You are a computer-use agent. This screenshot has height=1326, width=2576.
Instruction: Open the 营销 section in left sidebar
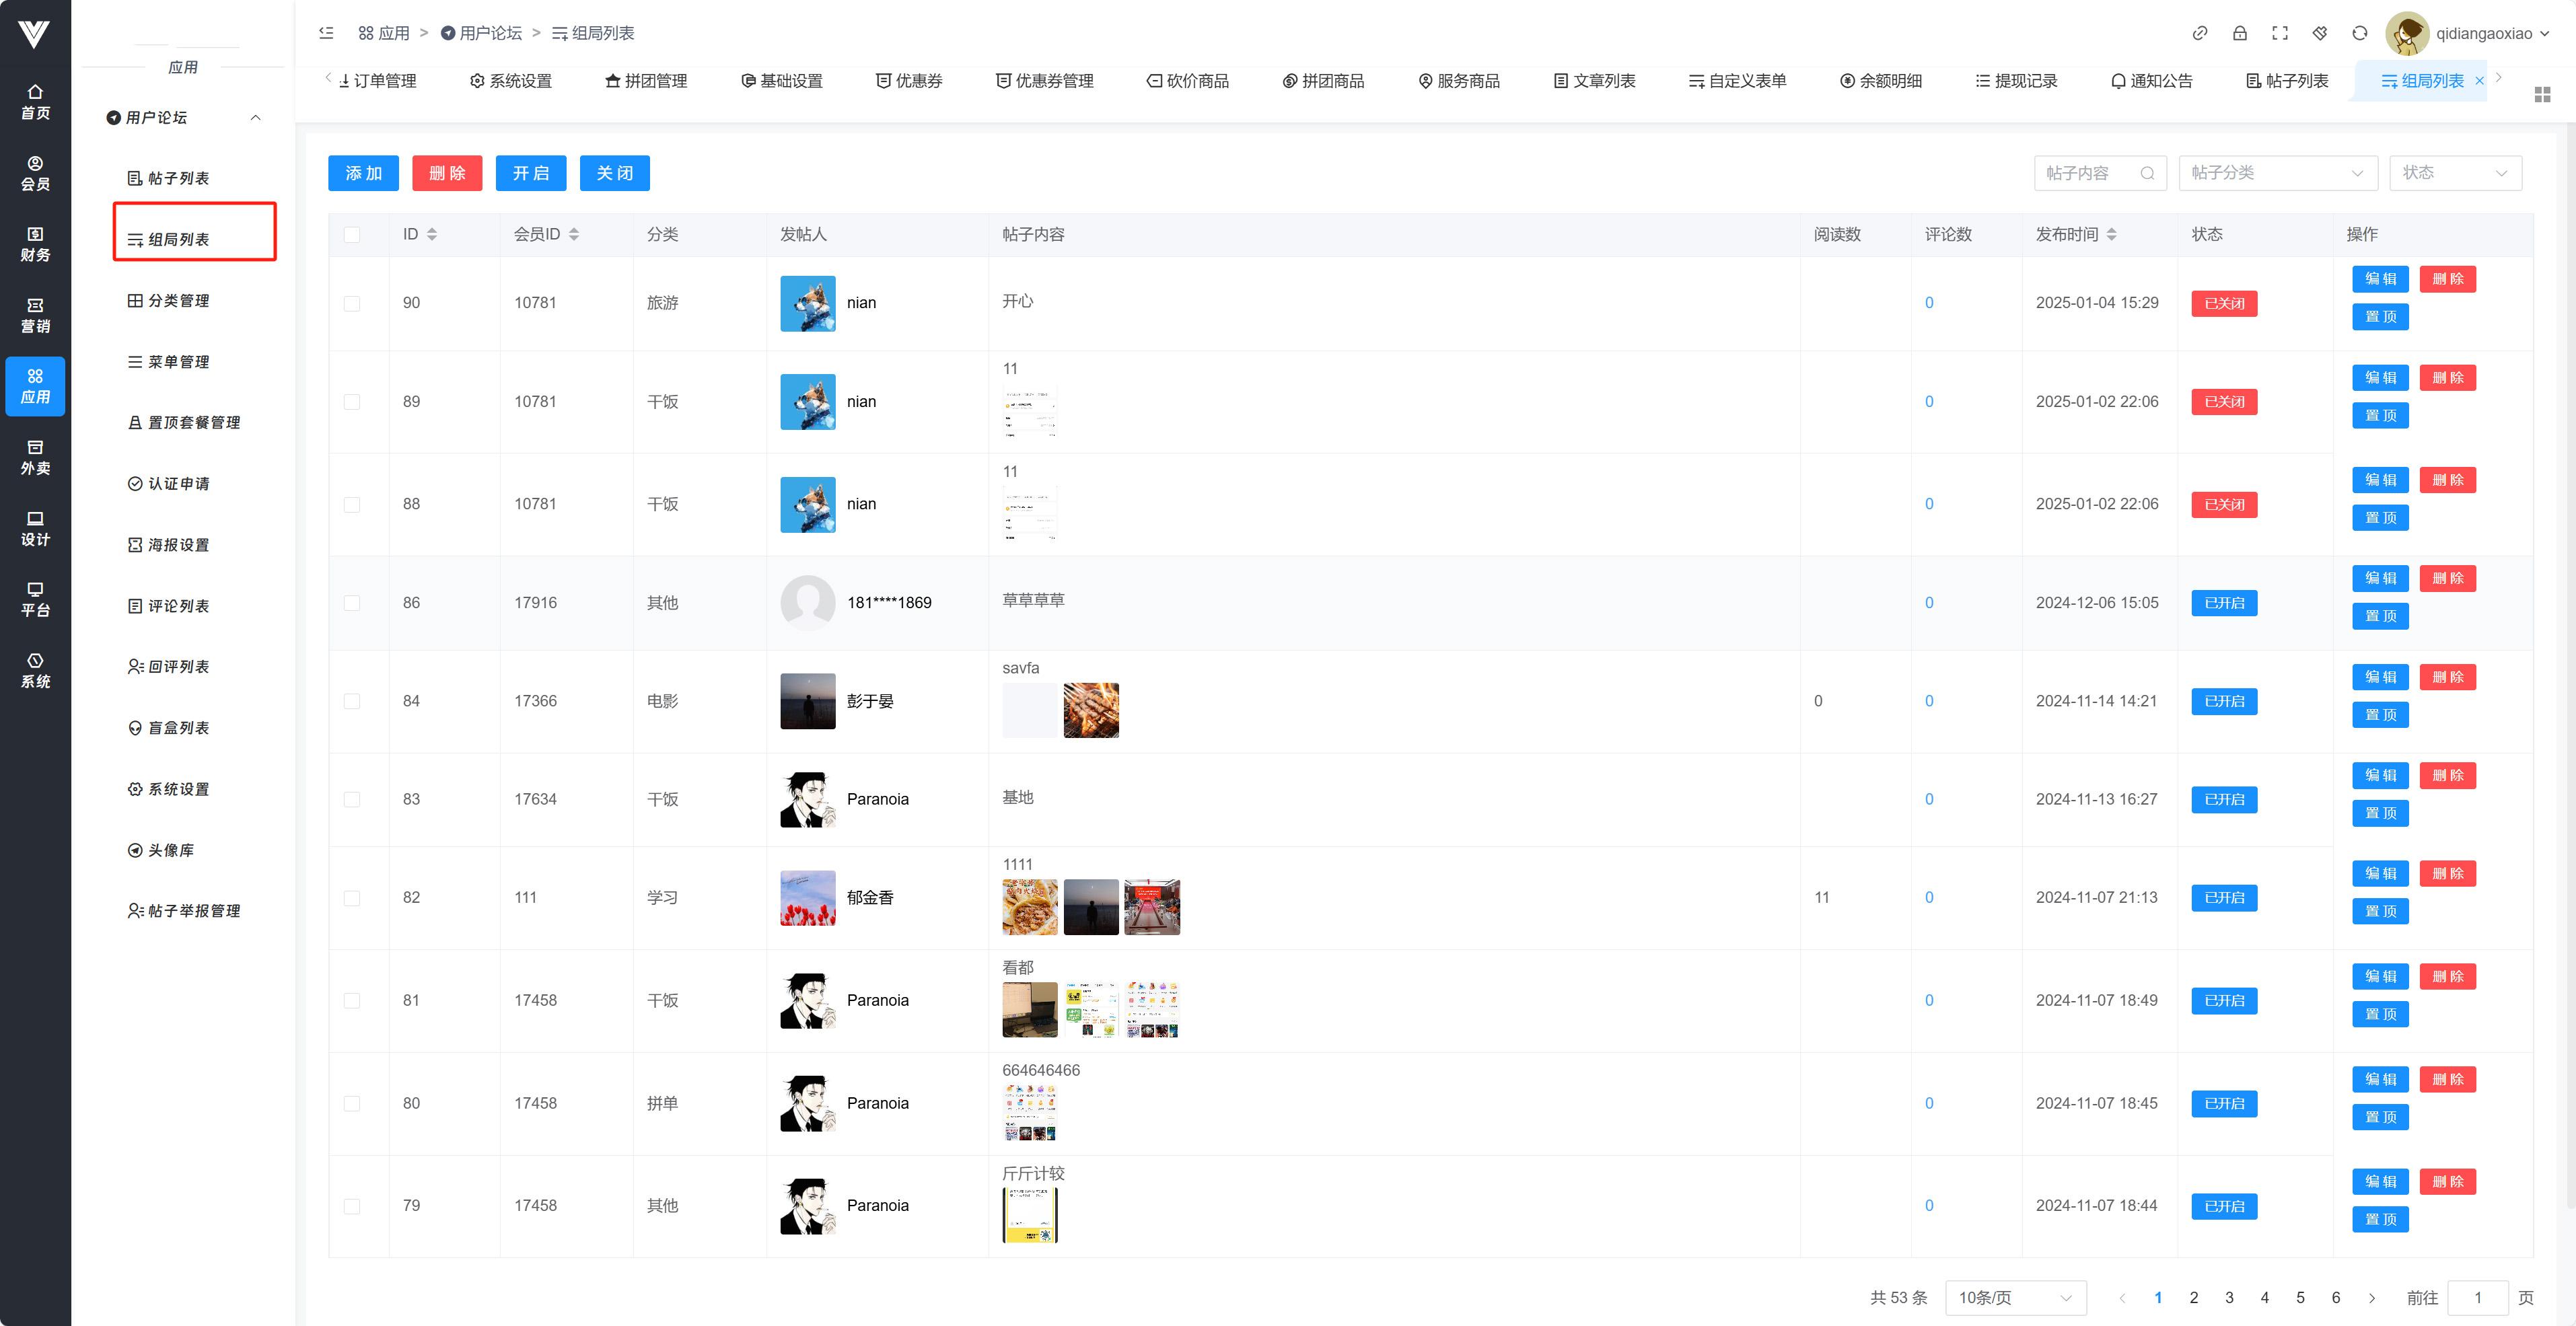click(35, 315)
